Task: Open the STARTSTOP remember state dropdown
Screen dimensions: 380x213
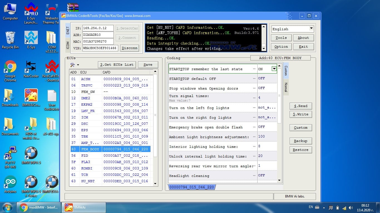Action: (273, 68)
